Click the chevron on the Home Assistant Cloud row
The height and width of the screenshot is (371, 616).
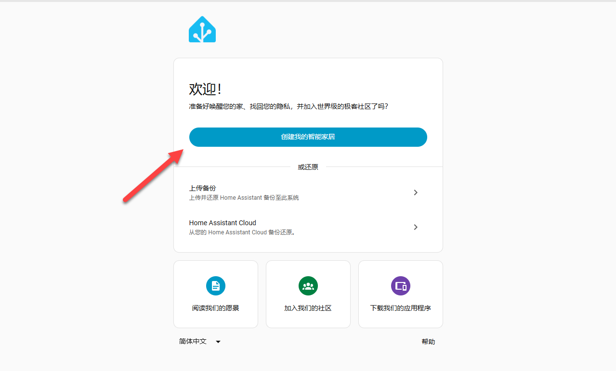coord(415,227)
